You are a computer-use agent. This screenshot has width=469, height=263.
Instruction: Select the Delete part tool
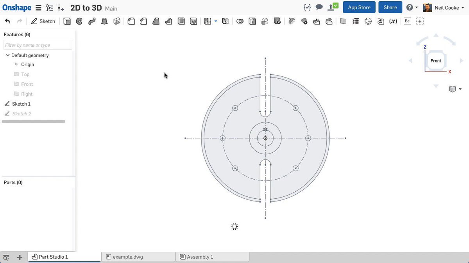(277, 21)
